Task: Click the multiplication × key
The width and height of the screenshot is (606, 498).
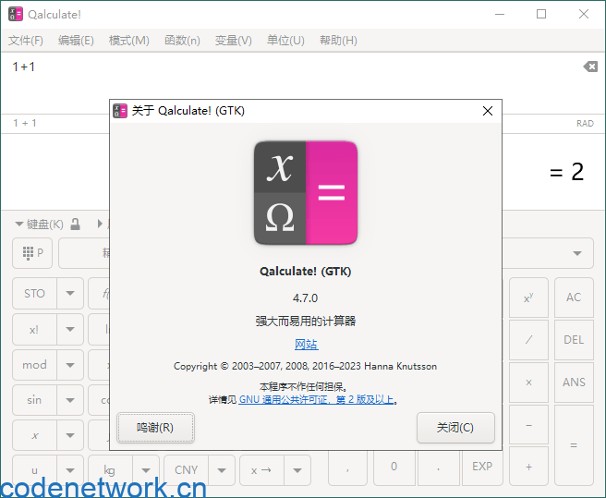Action: tap(528, 383)
